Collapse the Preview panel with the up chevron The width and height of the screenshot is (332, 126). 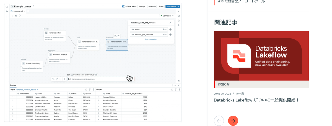tap(175, 85)
